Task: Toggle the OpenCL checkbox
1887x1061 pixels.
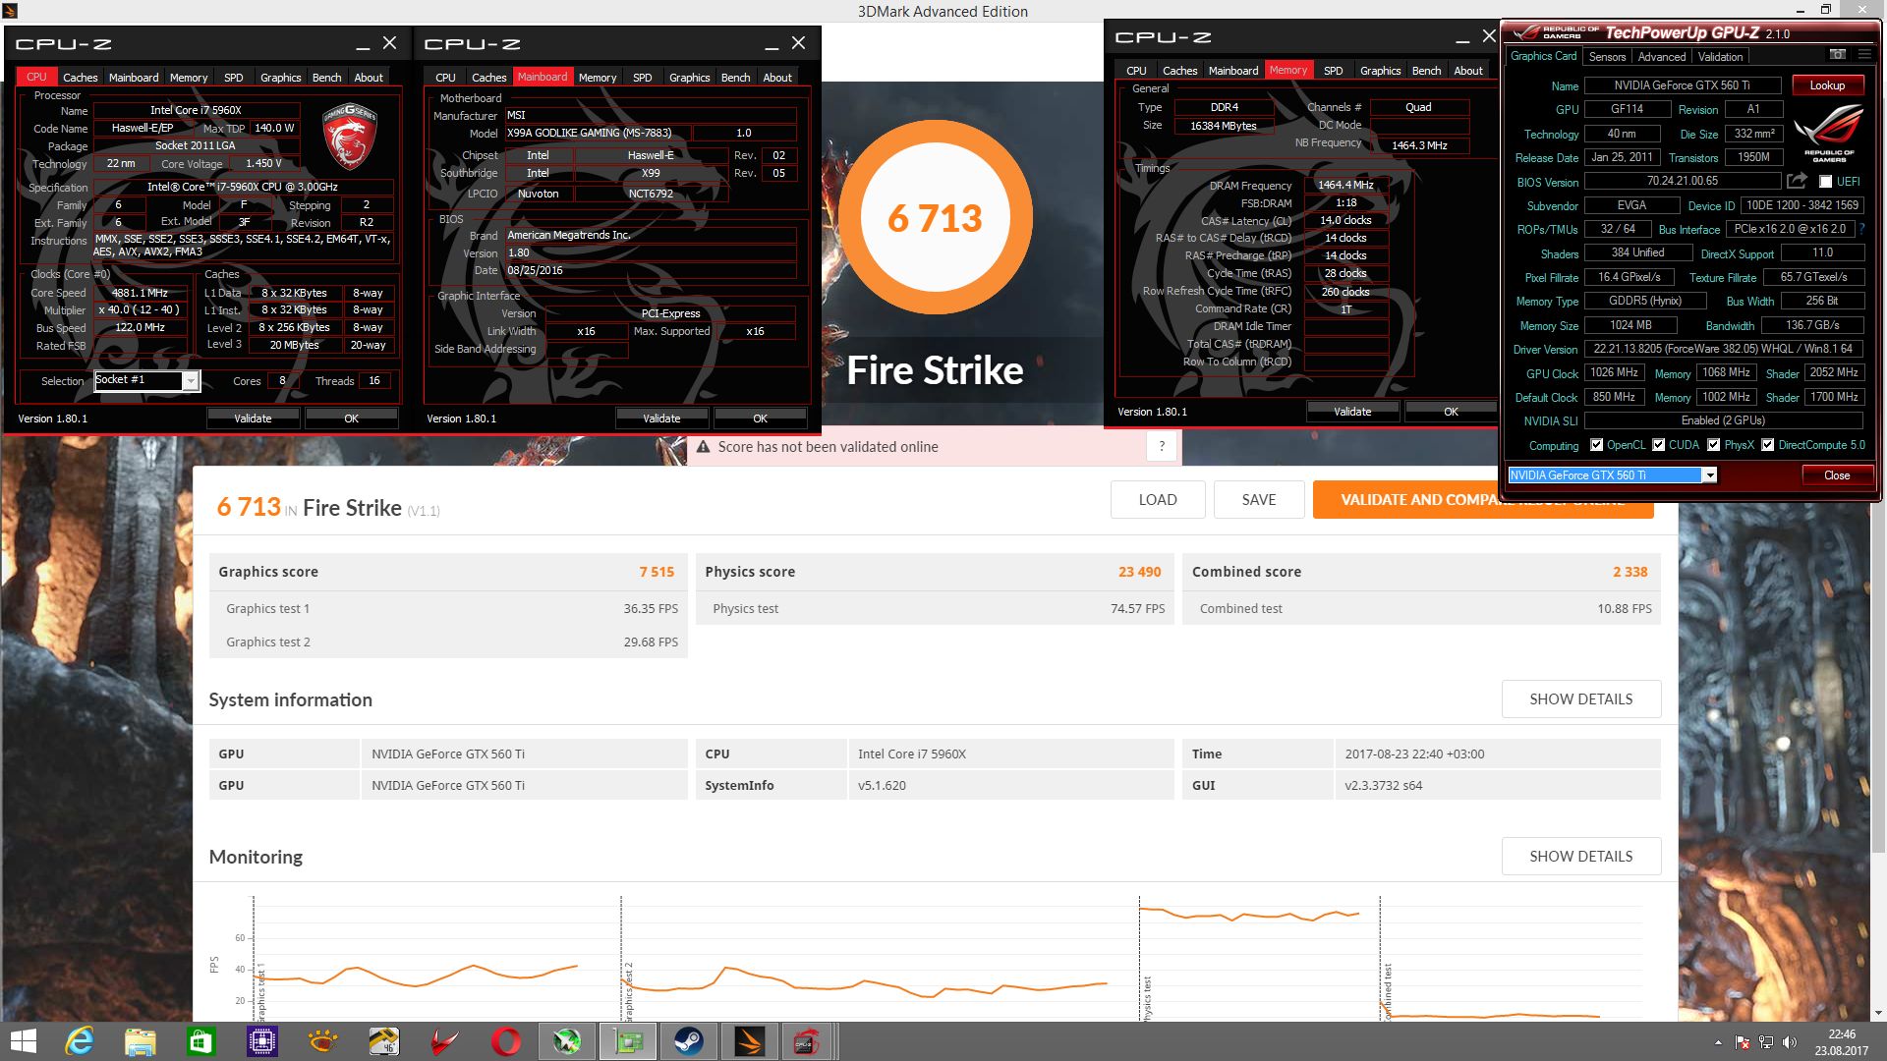Action: 1596,445
